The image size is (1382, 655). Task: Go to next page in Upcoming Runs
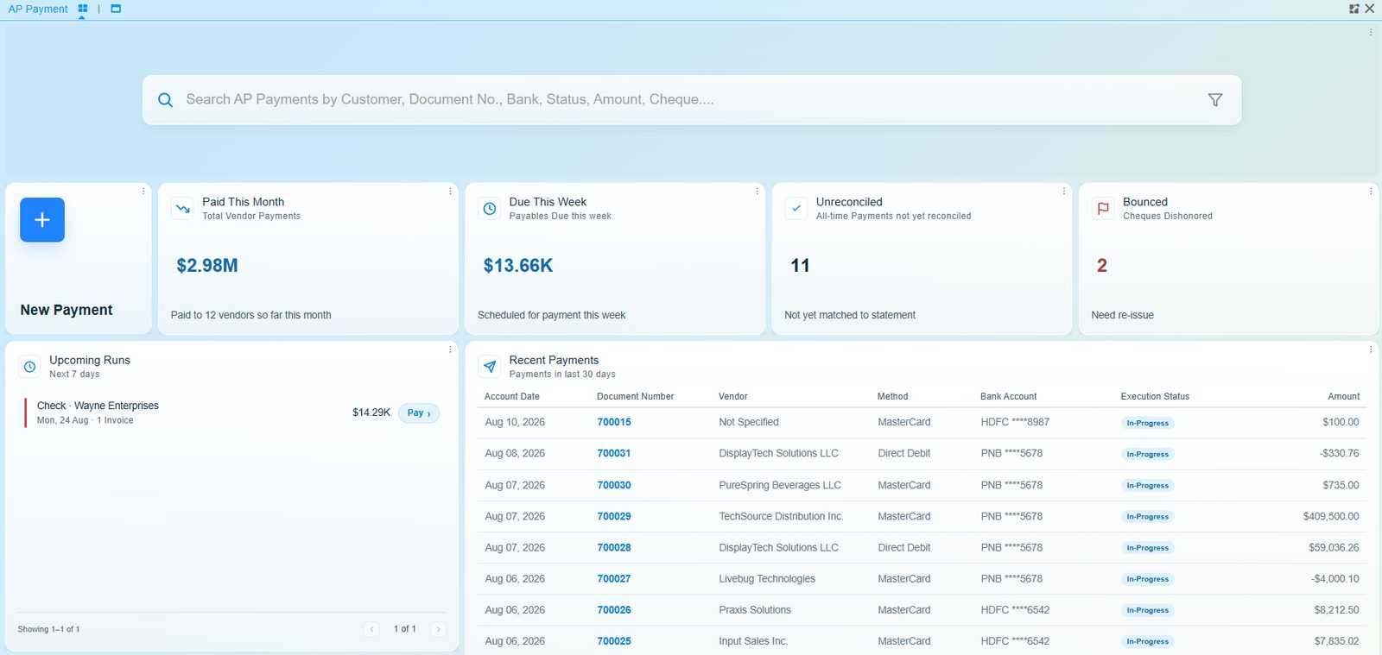[438, 629]
